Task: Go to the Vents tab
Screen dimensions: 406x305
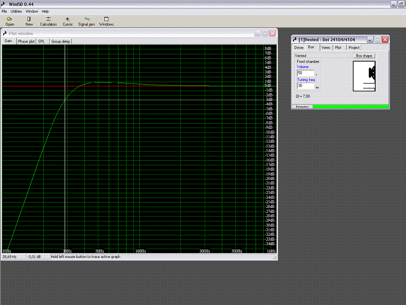Action: tap(326, 48)
